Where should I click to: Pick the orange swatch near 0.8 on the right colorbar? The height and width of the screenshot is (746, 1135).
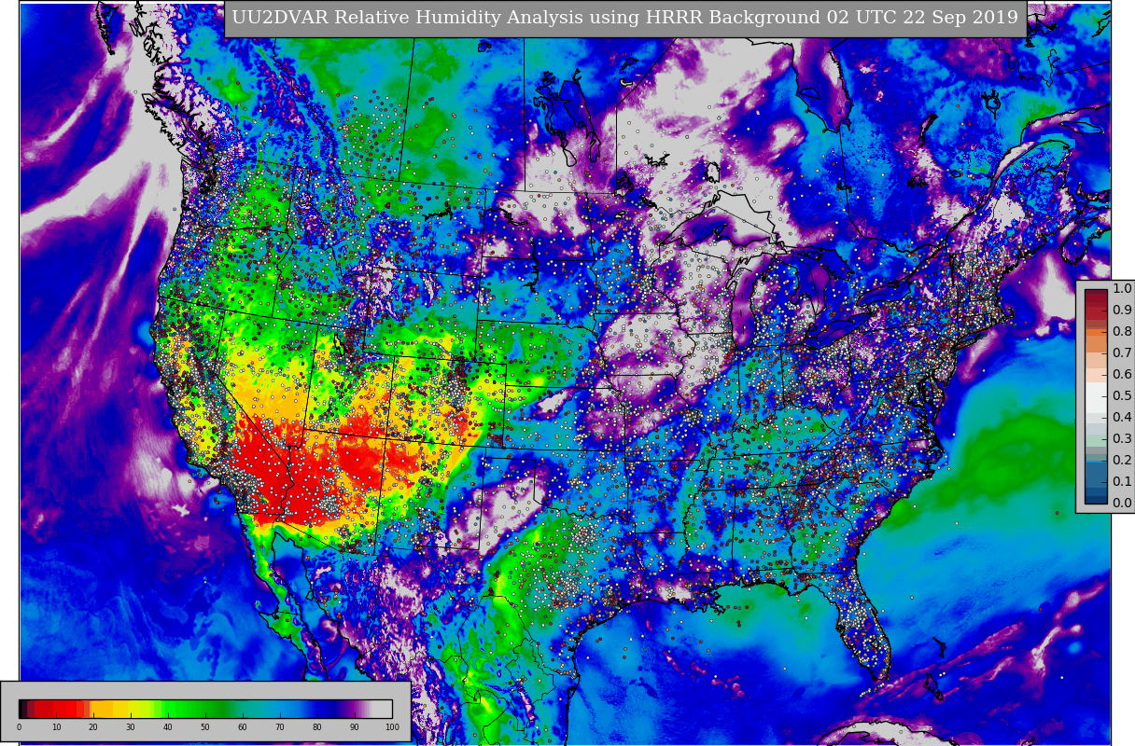[1097, 332]
